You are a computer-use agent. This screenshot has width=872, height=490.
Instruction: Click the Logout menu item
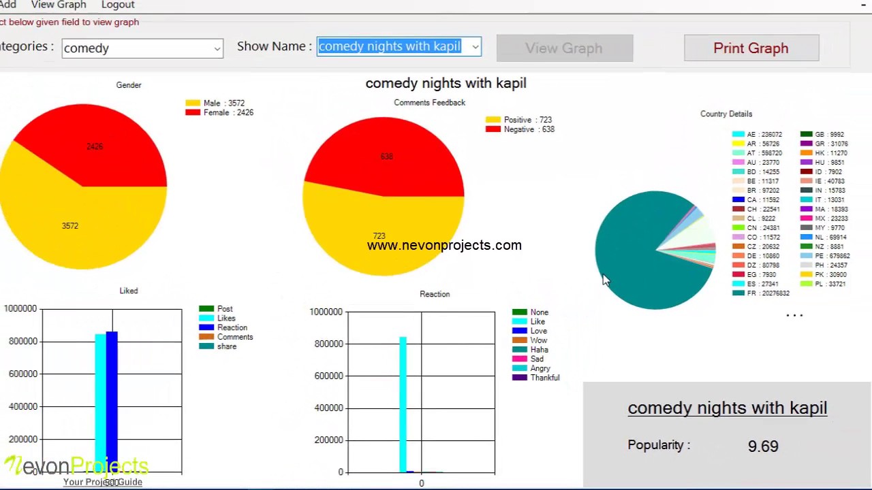[118, 5]
